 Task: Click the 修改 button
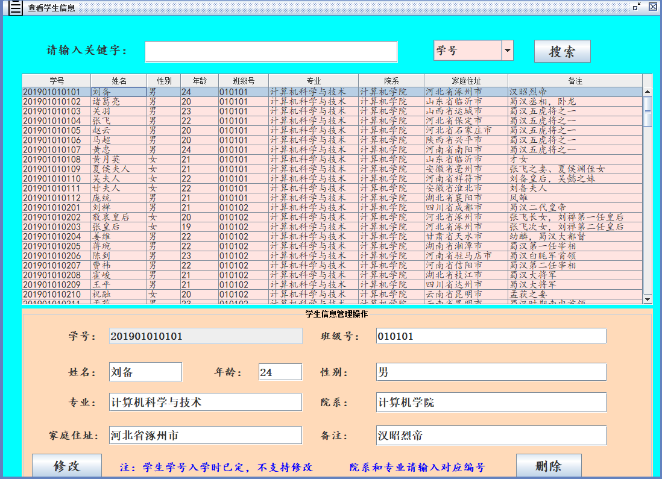point(67,466)
